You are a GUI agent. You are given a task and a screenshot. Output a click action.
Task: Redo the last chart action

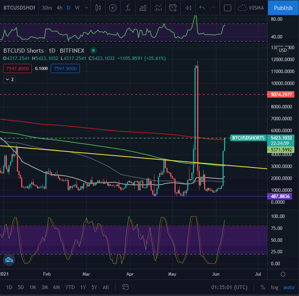coord(213,8)
